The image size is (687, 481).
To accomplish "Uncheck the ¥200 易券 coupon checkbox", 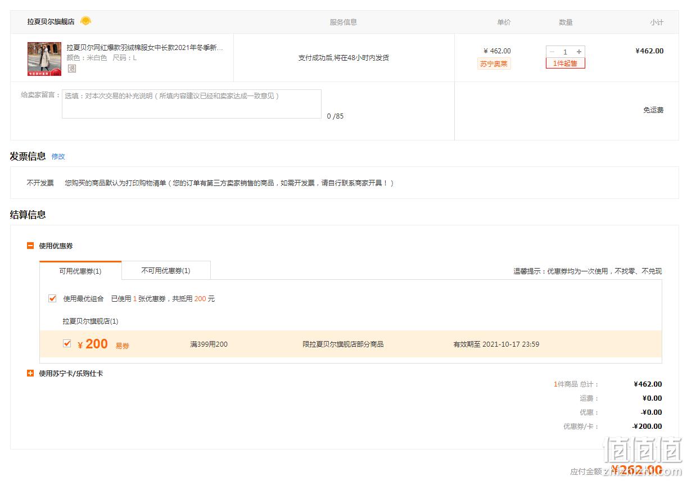I will 67,343.
